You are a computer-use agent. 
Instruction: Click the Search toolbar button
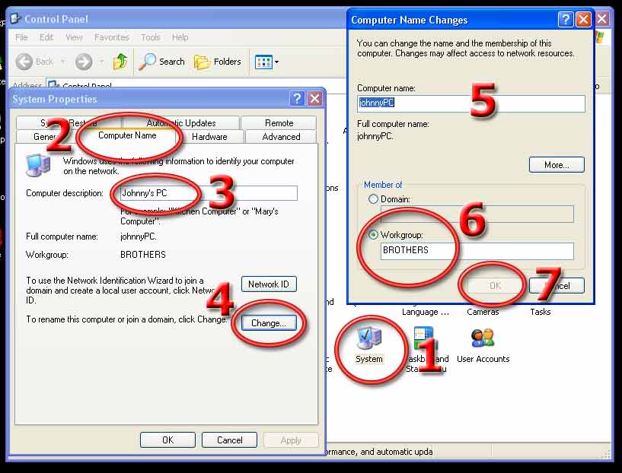tap(162, 62)
